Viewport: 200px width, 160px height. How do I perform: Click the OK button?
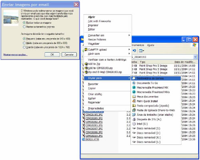click(x=52, y=55)
